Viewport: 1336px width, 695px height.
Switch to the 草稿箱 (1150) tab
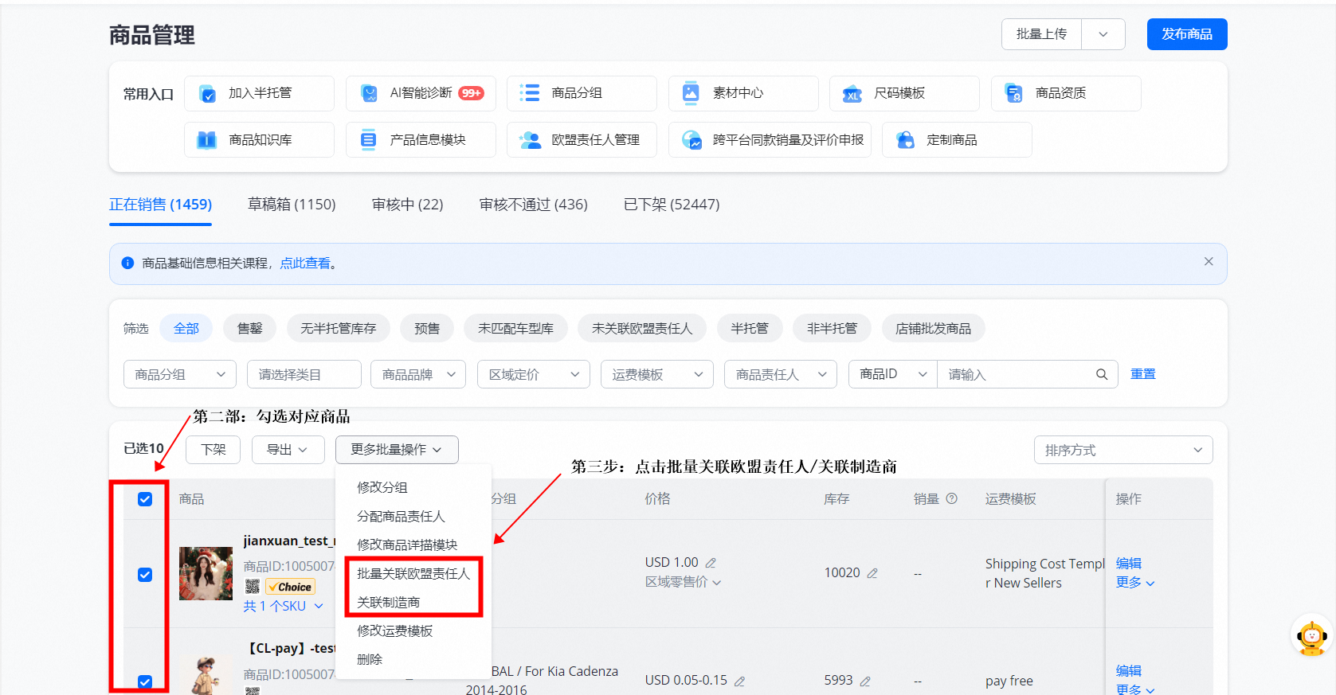pyautogui.click(x=292, y=205)
